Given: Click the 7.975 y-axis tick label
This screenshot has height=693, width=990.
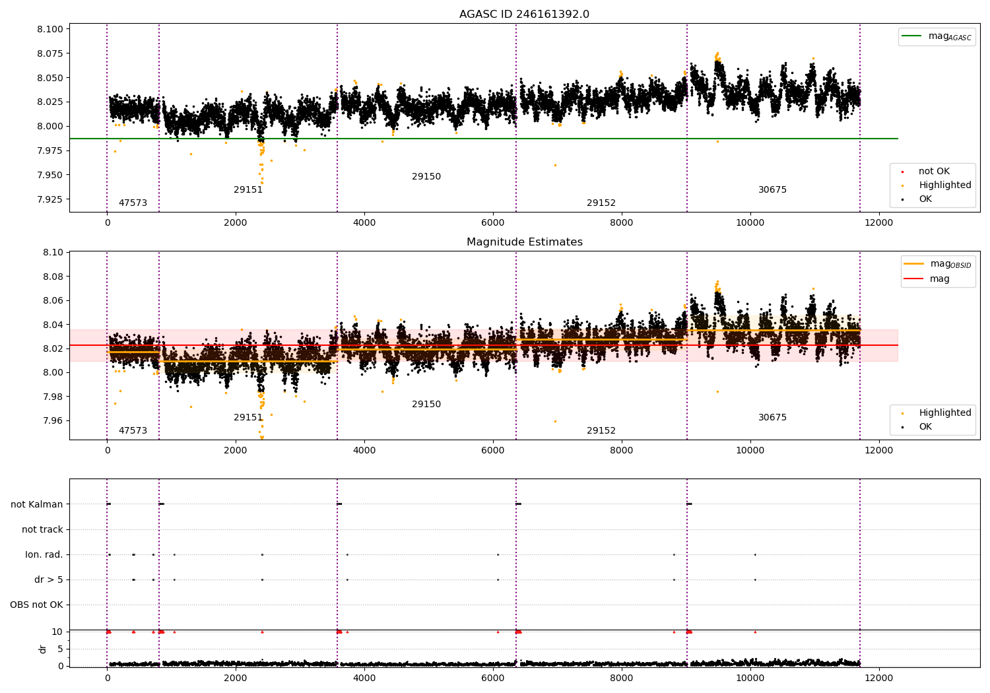Looking at the screenshot, I should click(x=49, y=151).
